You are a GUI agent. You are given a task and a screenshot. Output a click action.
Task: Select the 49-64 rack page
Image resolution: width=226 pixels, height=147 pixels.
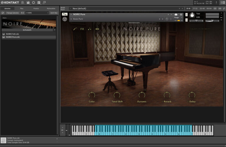[209, 9]
